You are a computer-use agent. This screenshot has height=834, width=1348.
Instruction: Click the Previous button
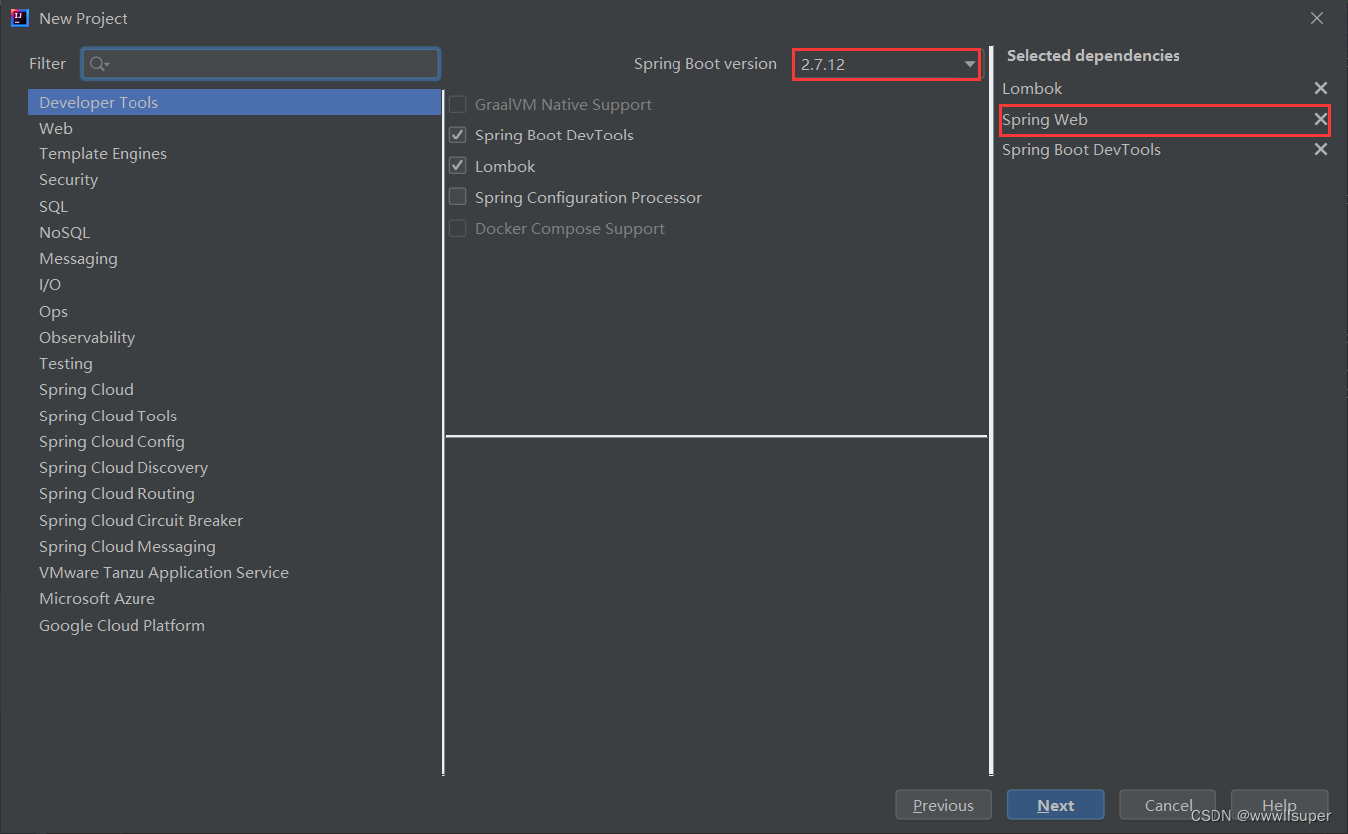pos(944,805)
